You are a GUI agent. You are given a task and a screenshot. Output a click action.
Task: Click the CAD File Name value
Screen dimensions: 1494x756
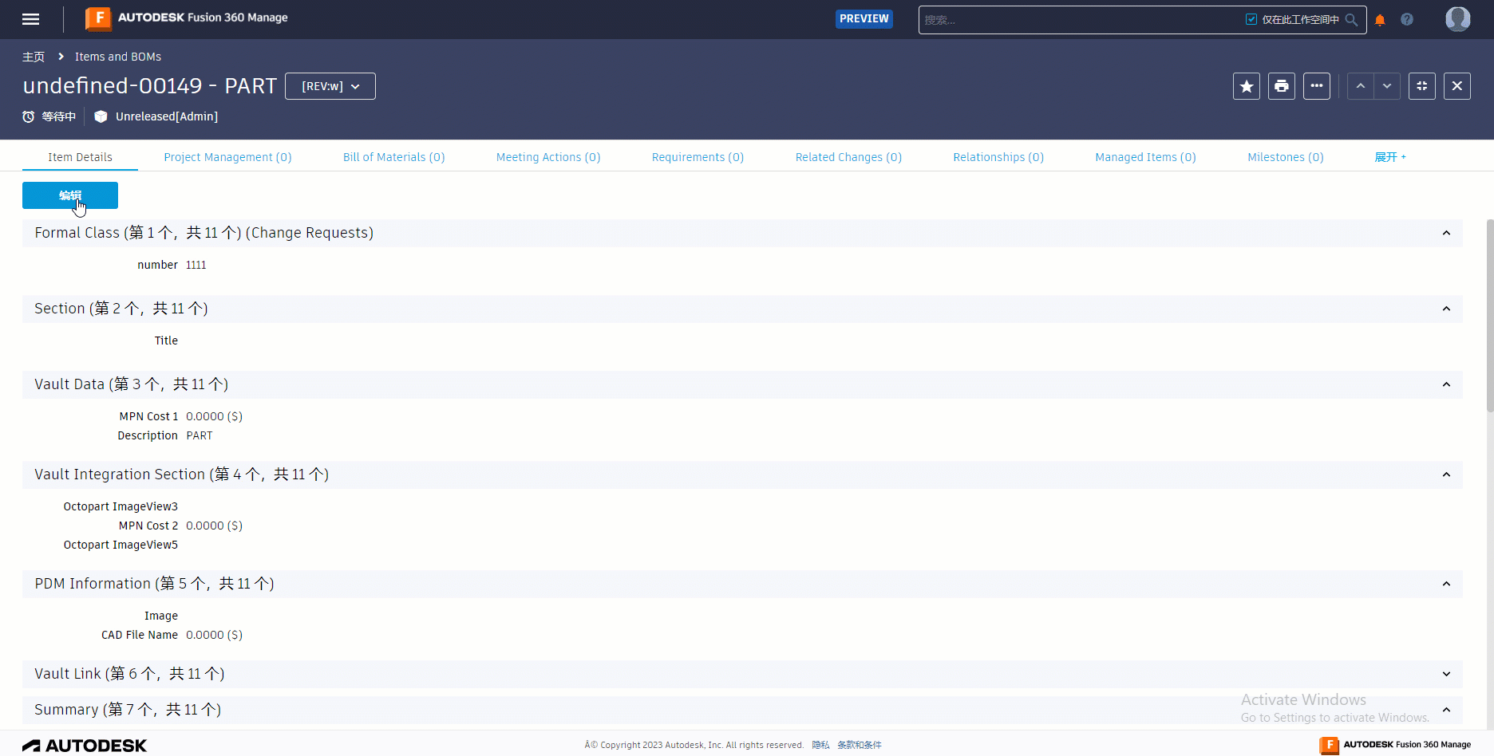214,635
